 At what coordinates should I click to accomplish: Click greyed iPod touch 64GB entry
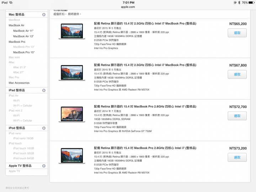[23, 158]
